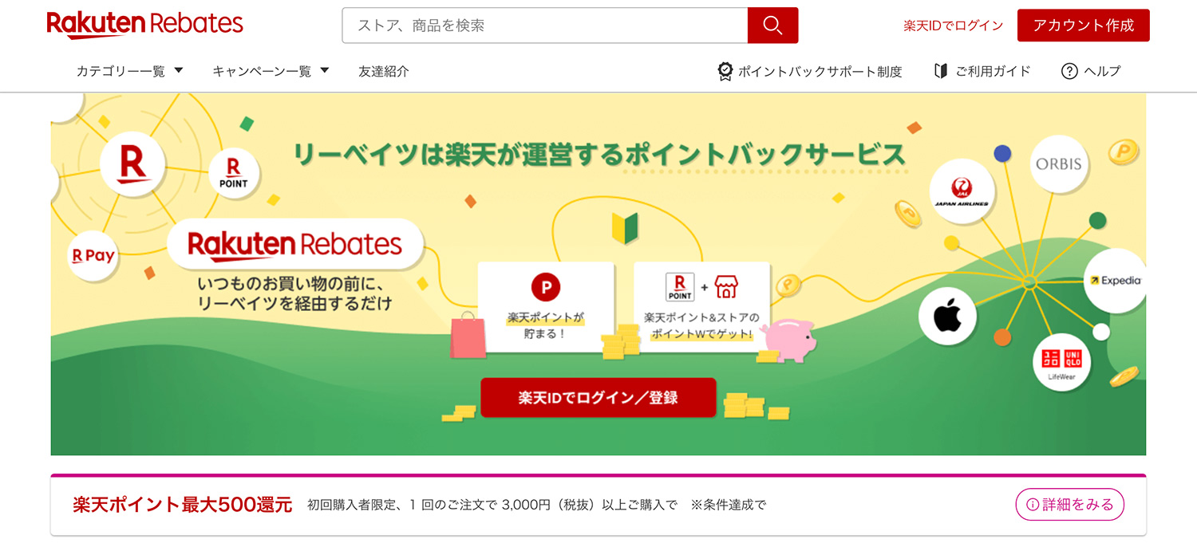Click the text ポイントWでゲット!
1197x547 pixels.
(x=701, y=334)
